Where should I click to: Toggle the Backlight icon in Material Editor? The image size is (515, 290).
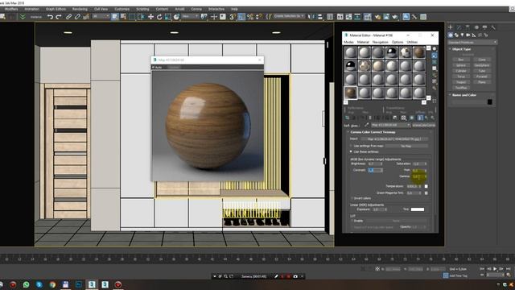(x=435, y=56)
